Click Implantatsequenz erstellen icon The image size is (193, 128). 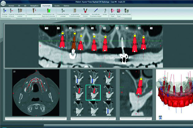pos(20,12)
